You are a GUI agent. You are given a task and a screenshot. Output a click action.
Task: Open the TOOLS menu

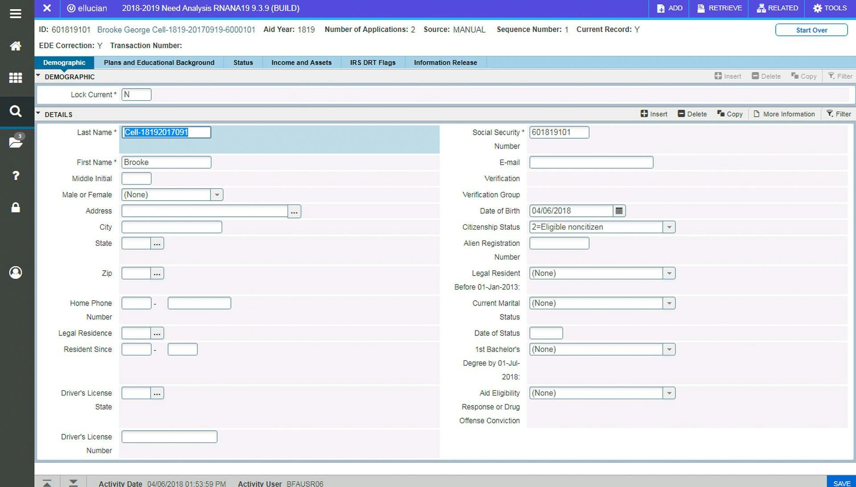pos(830,8)
